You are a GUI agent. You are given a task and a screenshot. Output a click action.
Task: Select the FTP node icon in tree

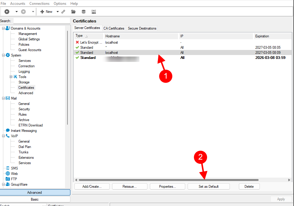[8, 179]
